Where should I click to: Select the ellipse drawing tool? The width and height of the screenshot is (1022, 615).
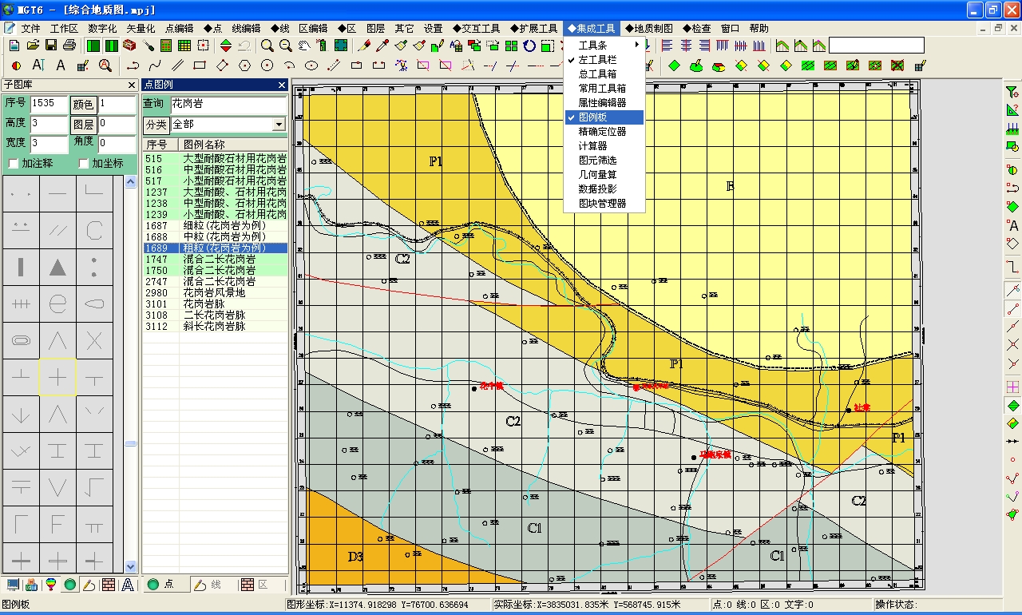click(311, 65)
